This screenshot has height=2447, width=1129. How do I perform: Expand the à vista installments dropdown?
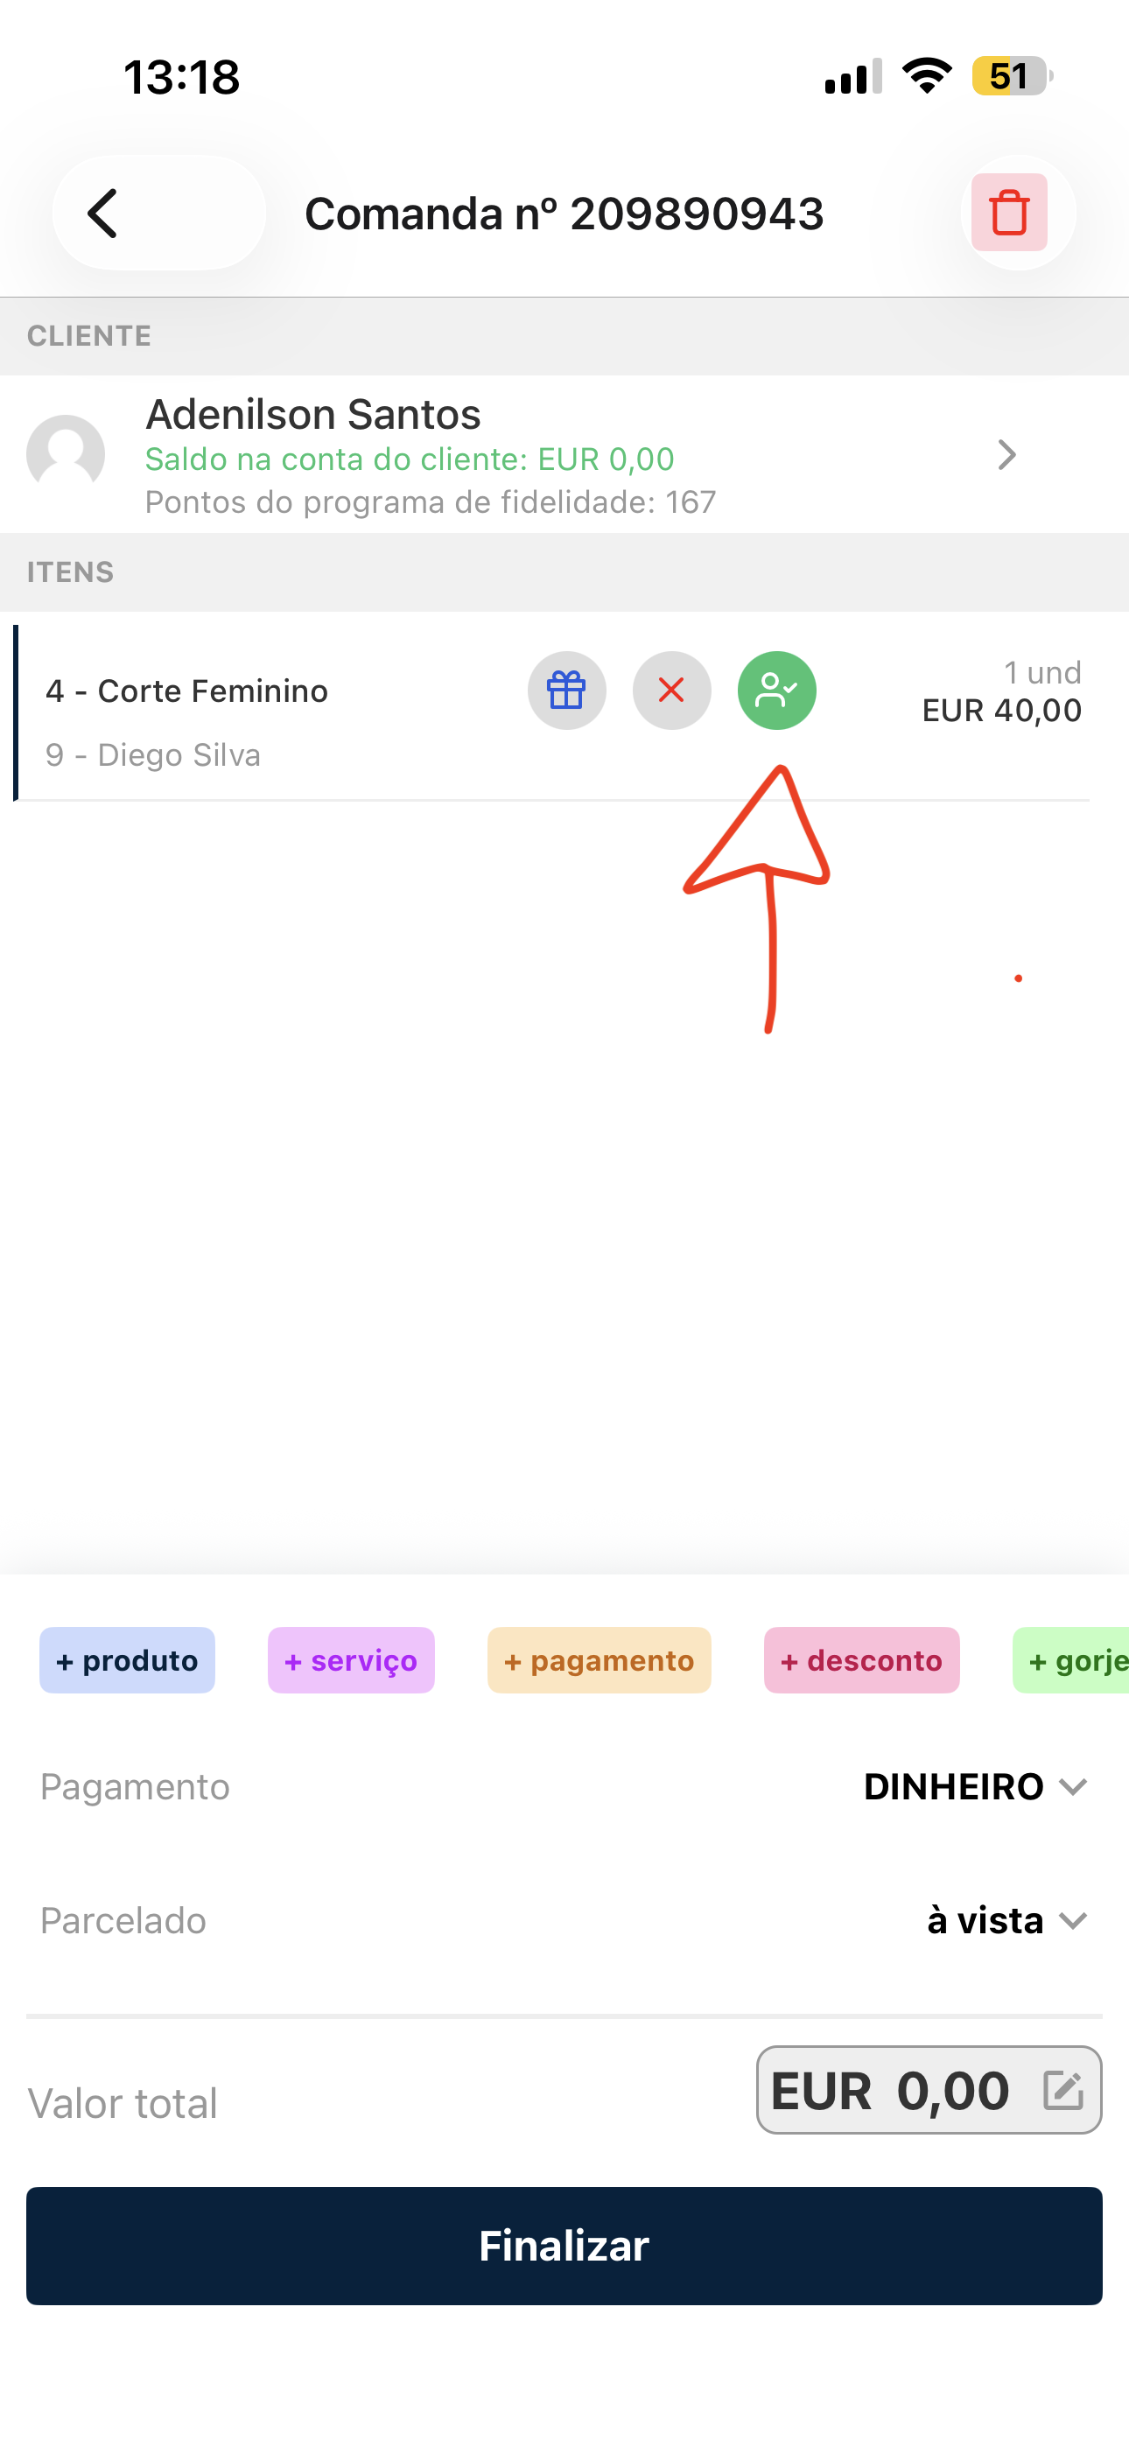click(1006, 1921)
